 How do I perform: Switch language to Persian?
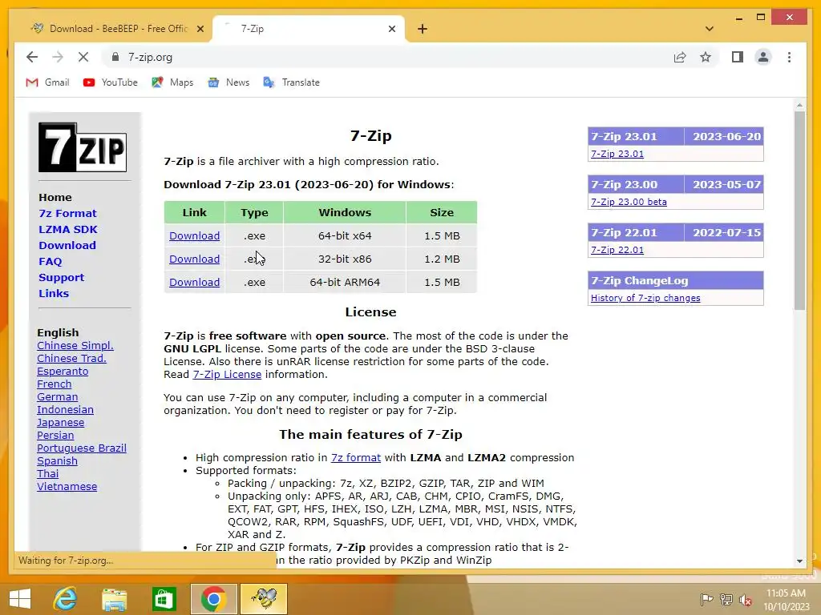click(x=55, y=435)
